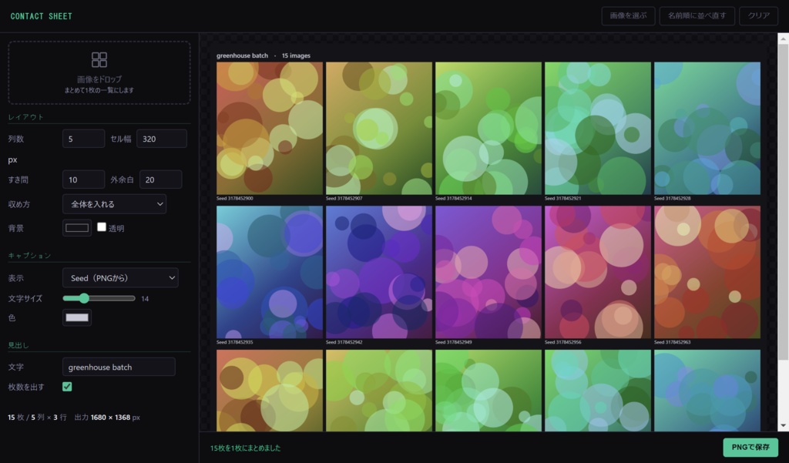Click the scrollbar up arrow
Image resolution: width=789 pixels, height=463 pixels.
[x=783, y=39]
